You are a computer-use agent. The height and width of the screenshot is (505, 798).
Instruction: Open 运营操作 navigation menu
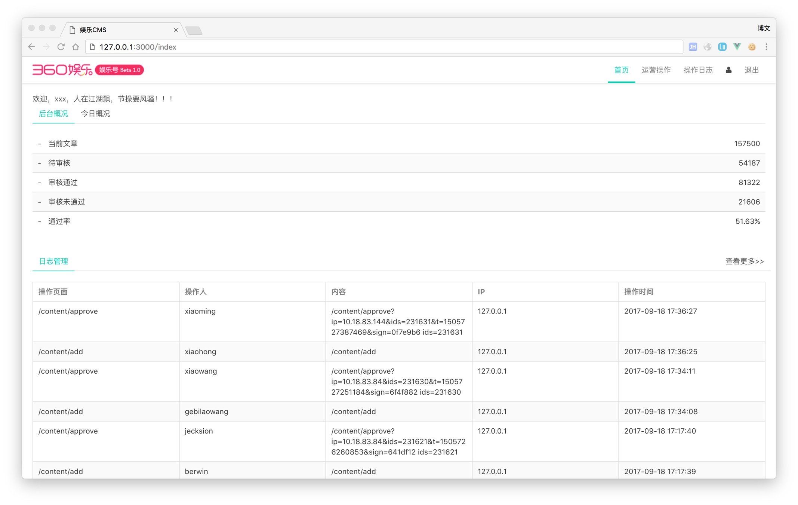(x=656, y=70)
